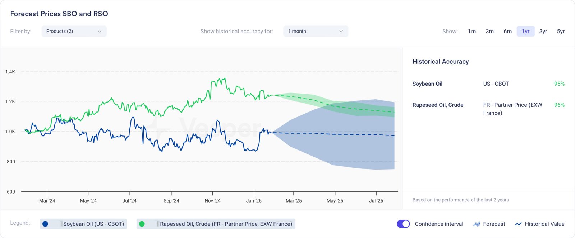Toggle the Confidence interval switch off
The width and height of the screenshot is (575, 238).
403,224
